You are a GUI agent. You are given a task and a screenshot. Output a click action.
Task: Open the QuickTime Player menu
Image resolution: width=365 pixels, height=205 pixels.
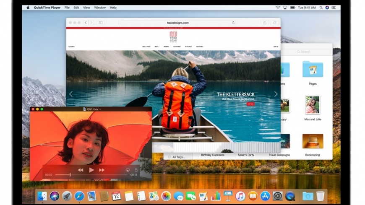[x=47, y=8]
